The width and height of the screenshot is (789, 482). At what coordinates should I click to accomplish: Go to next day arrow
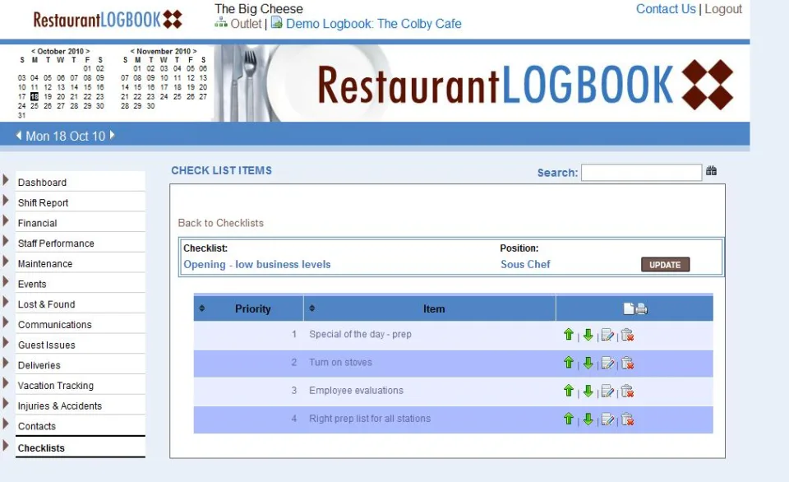(113, 135)
